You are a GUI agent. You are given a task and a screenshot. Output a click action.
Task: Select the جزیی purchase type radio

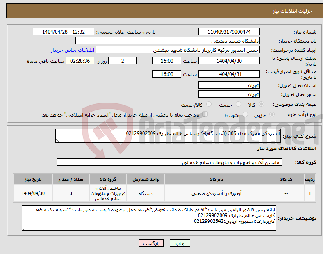pos(272,114)
